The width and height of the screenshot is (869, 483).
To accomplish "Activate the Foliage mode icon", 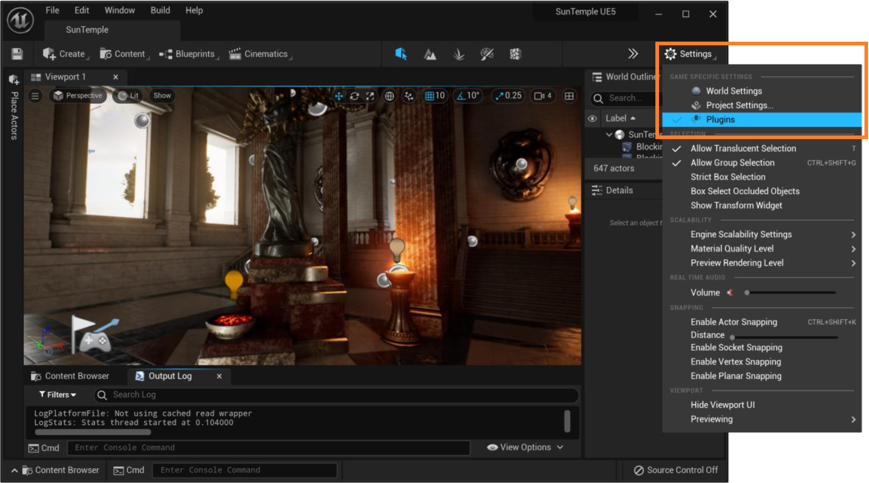I will 459,54.
